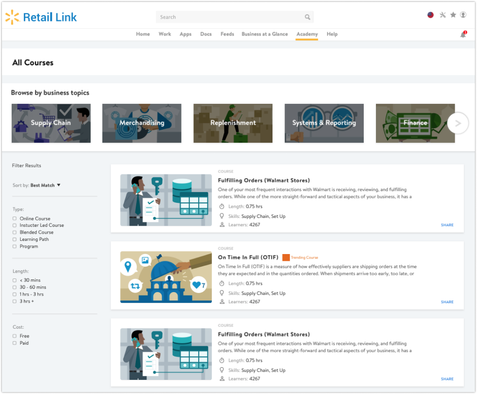Check Instucter Led Course filter

(x=14, y=225)
